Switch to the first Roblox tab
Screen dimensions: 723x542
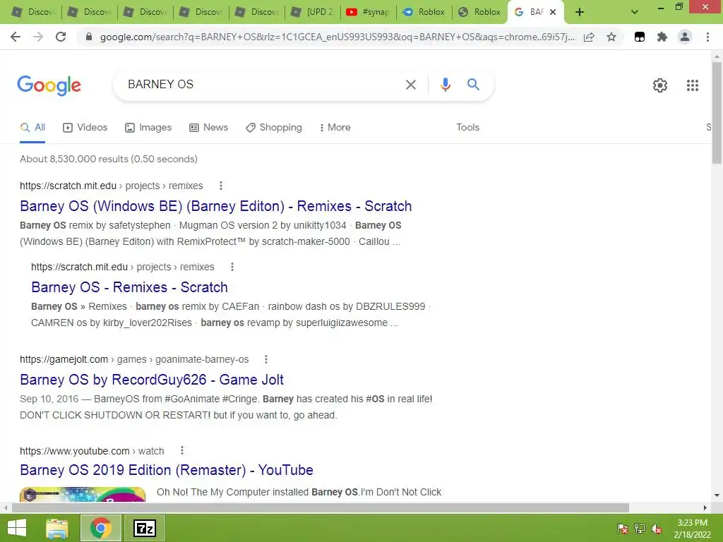point(424,12)
